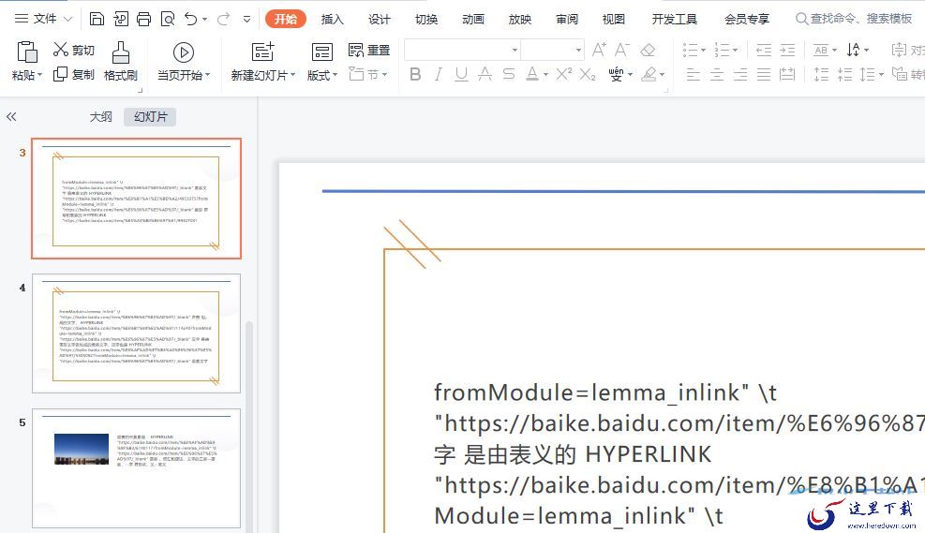Viewport: 925px width, 533px height.
Task: Click the export/convert icon next to Save
Action: pos(121,19)
